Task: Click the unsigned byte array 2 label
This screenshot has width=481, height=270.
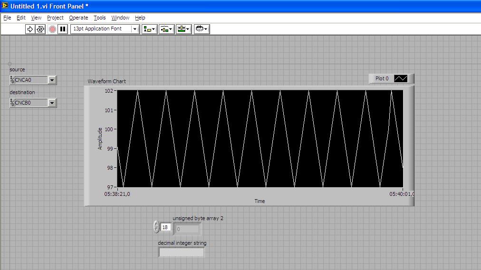Action: click(x=198, y=219)
